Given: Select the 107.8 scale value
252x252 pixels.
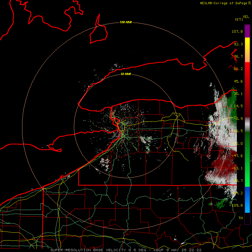Looking at the screenshot, I should click(x=237, y=31).
